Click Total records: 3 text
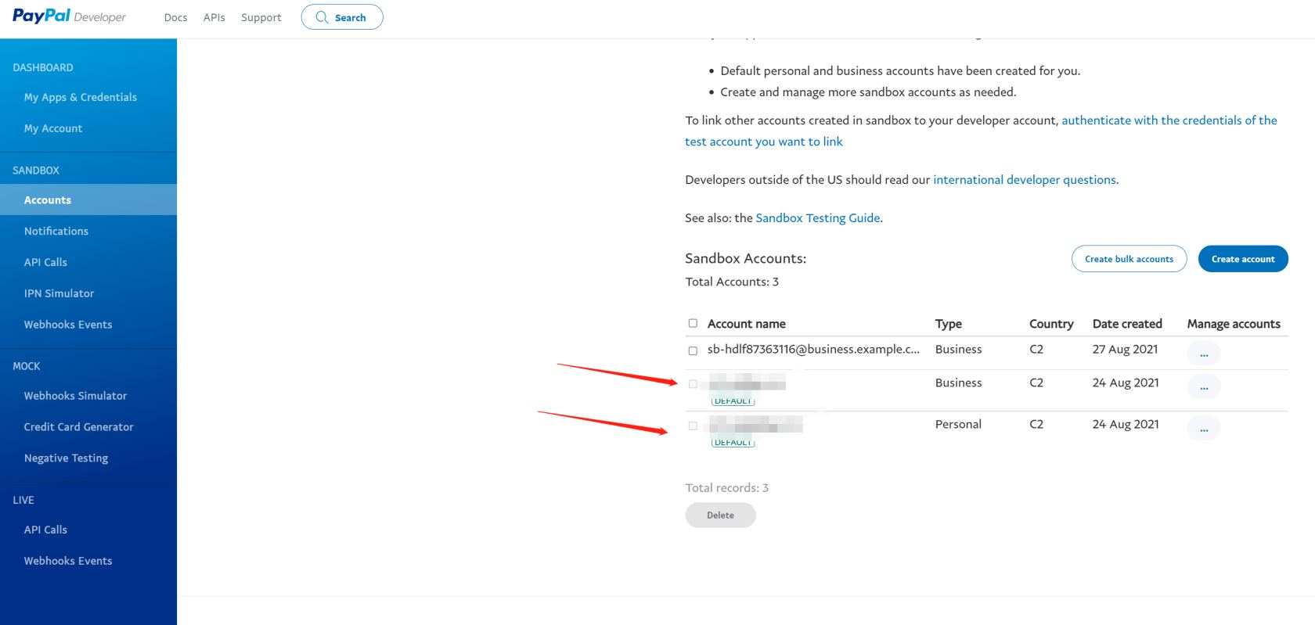This screenshot has width=1315, height=625. 727,488
